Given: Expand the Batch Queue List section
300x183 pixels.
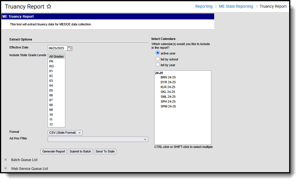Looking at the screenshot, I should [x=5, y=160].
